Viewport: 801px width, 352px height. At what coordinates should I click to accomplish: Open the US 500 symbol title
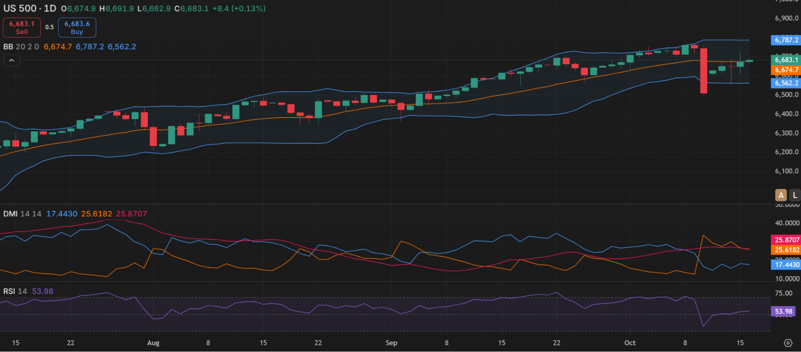[20, 8]
